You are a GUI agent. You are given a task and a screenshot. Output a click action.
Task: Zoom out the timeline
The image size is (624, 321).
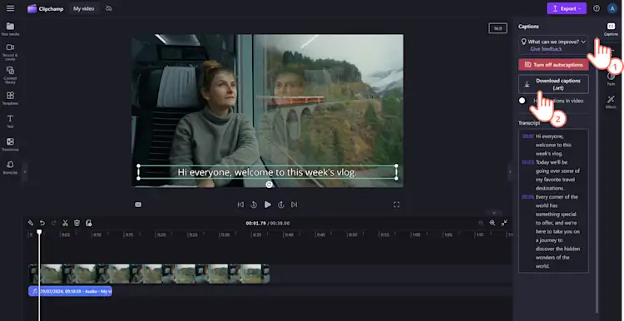pos(481,223)
